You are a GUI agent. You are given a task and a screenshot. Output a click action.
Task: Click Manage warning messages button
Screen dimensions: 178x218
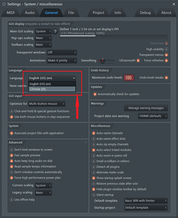click(146, 108)
